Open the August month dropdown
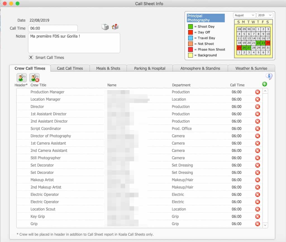Viewport: 286px width, 242px height. coord(244,15)
